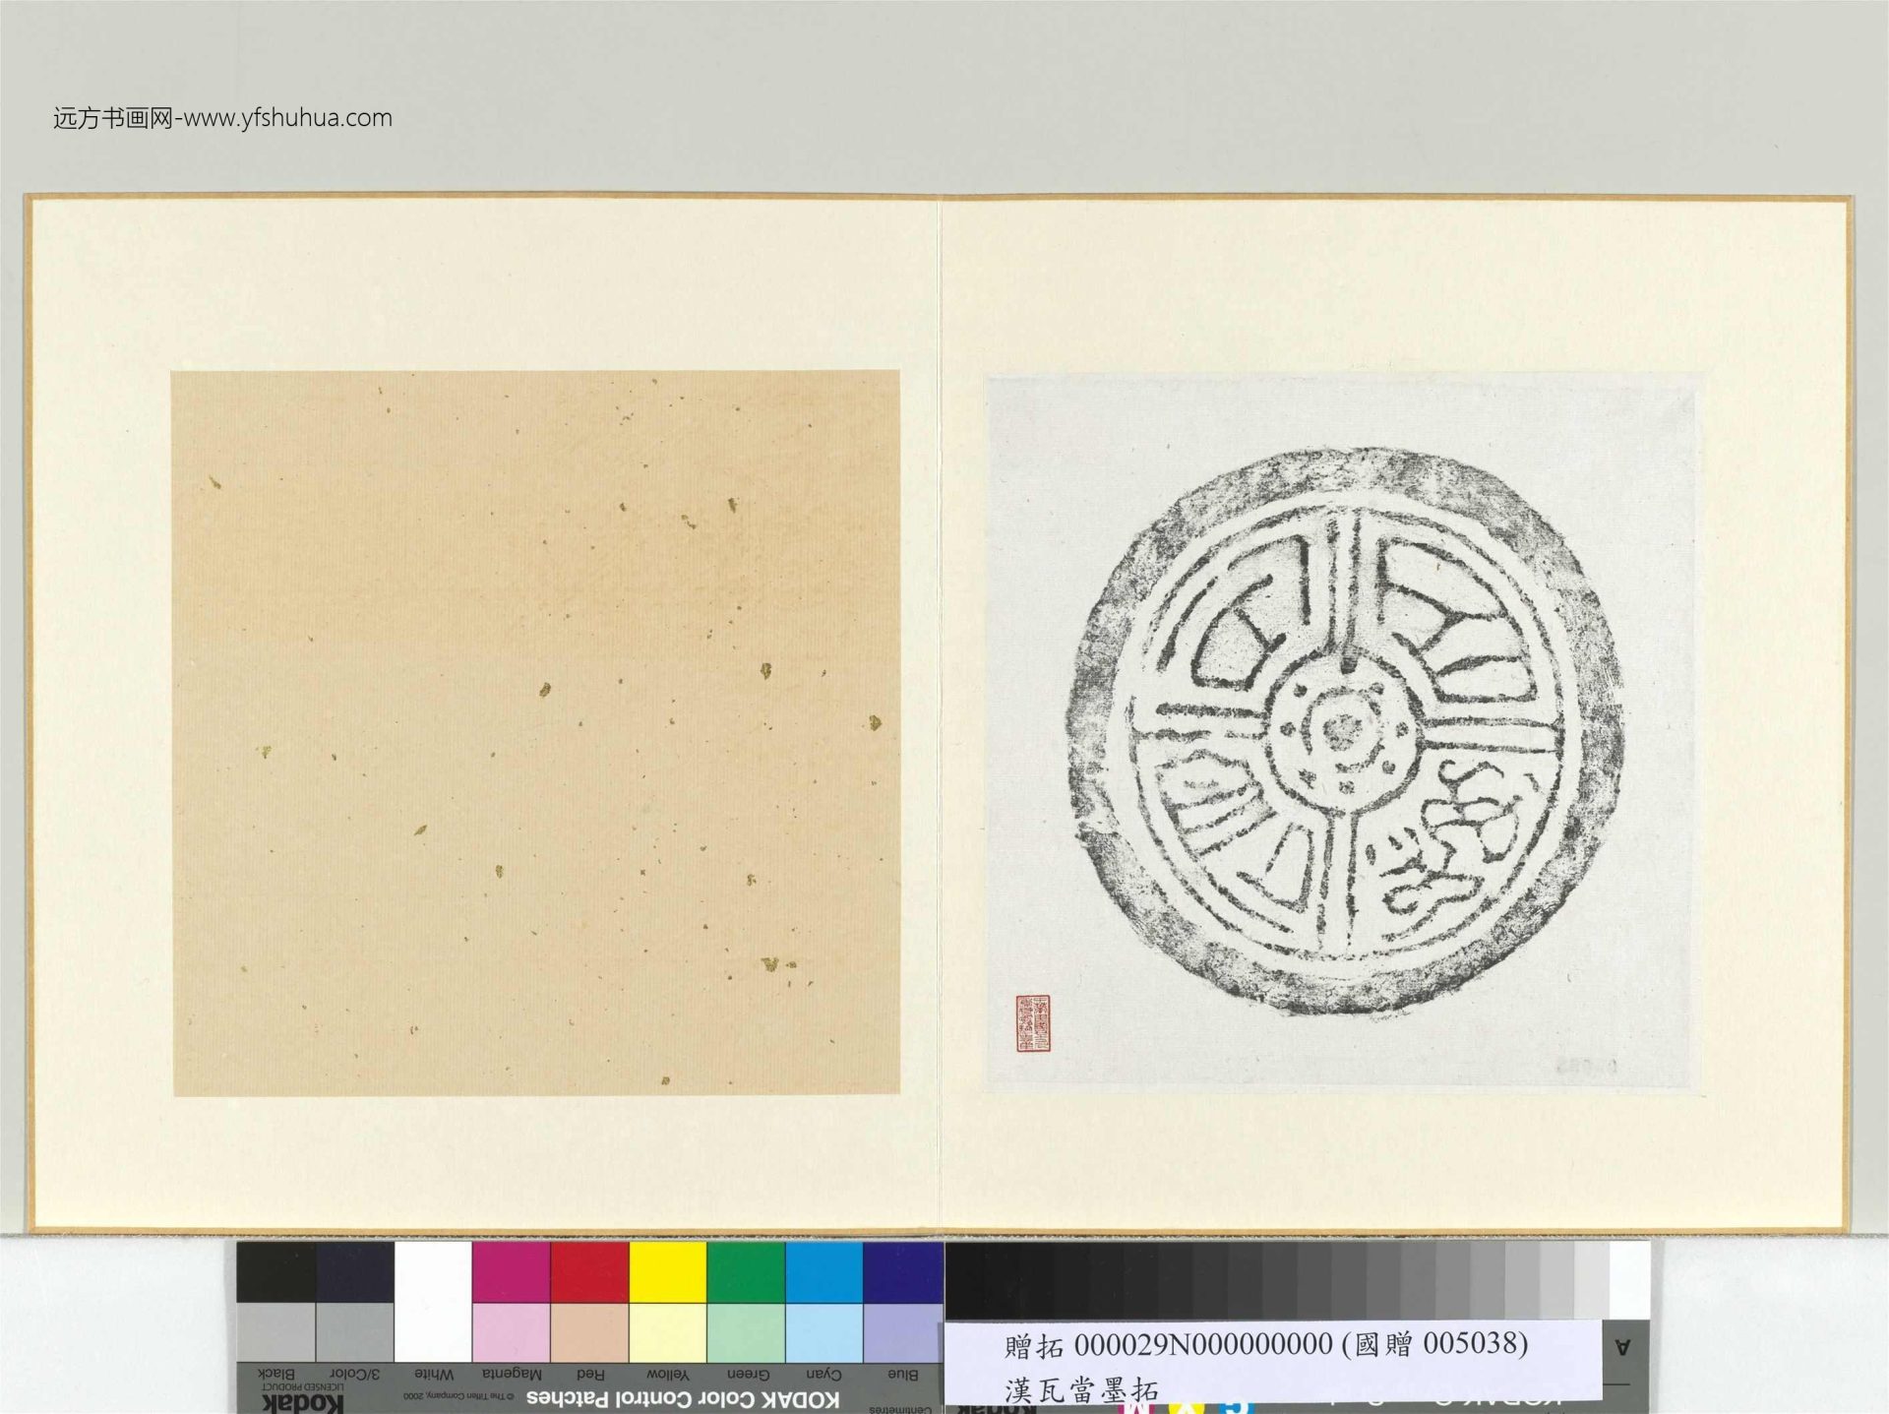Click the white end step of the gray scale
The width and height of the screenshot is (1889, 1414).
click(1629, 1279)
